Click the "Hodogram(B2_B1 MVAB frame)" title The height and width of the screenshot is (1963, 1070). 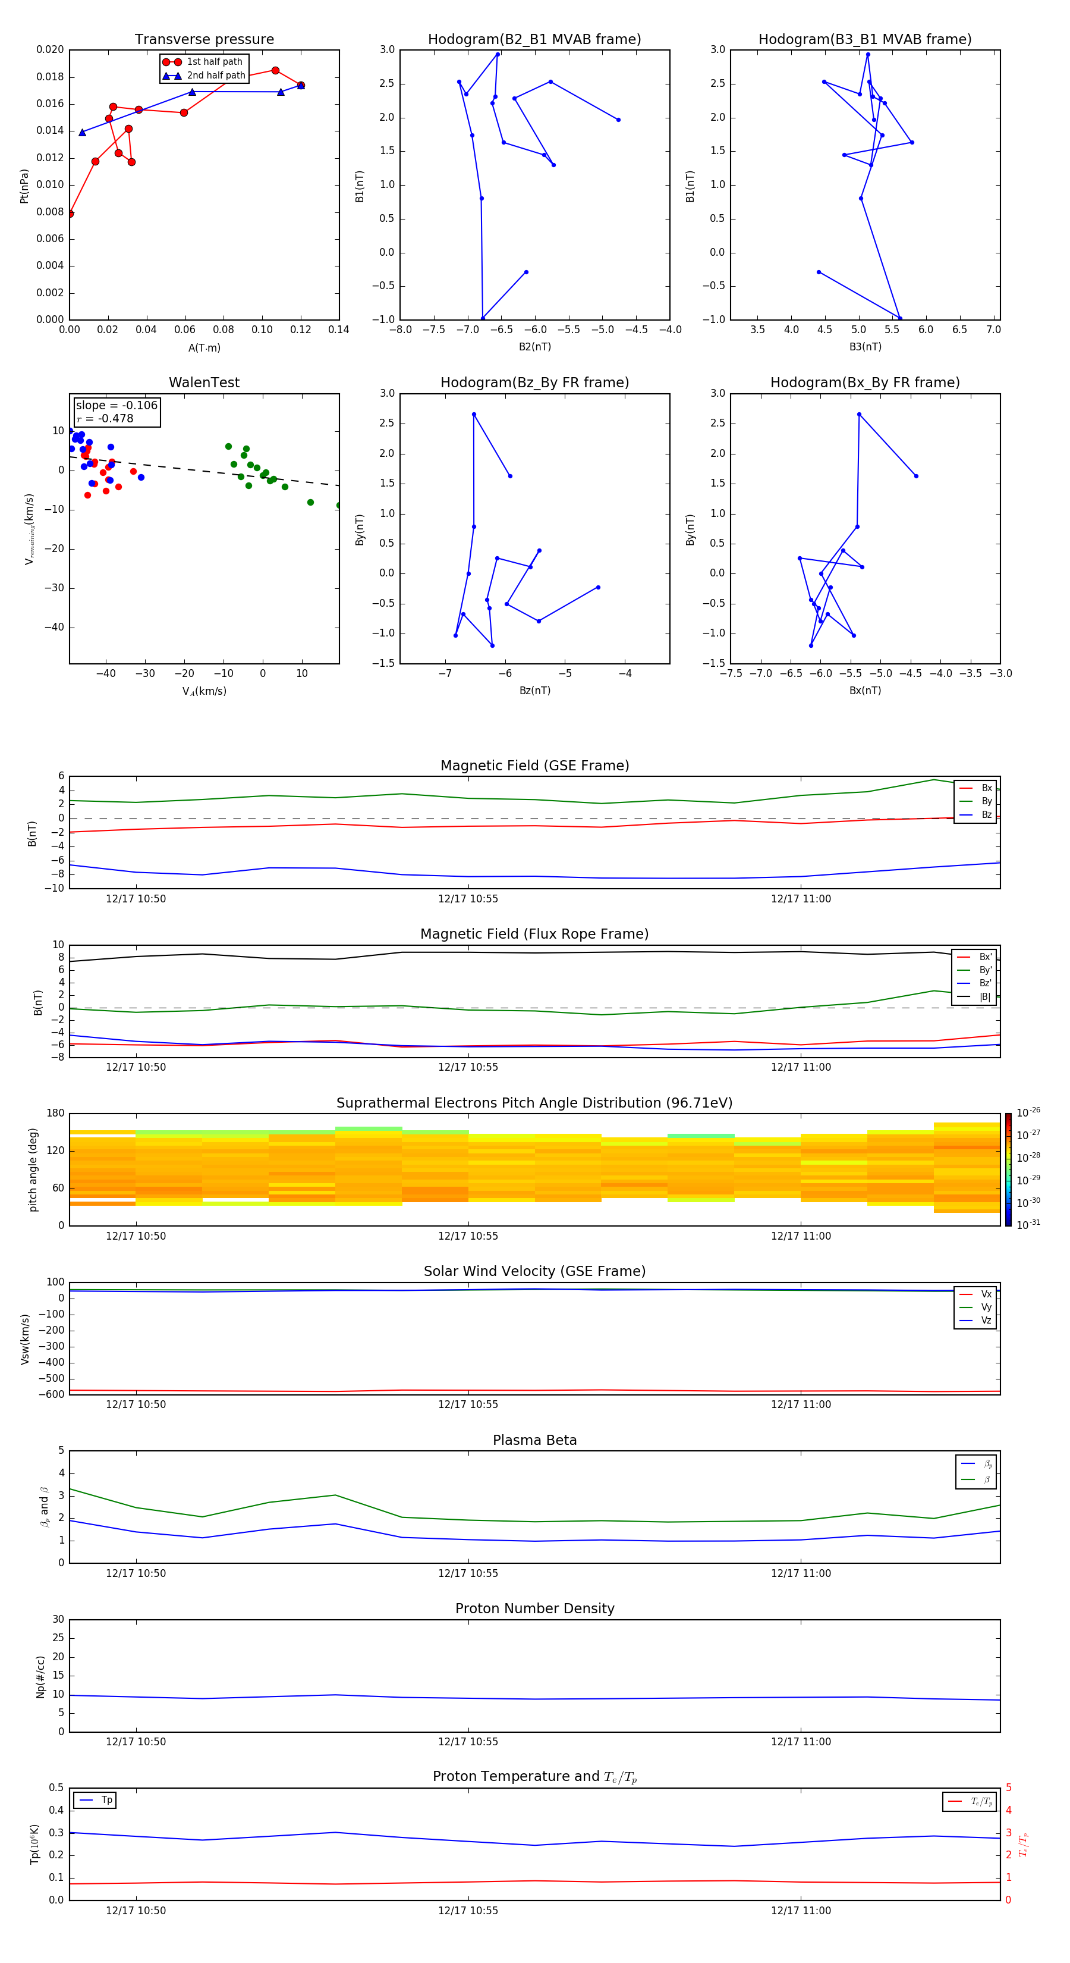click(534, 40)
